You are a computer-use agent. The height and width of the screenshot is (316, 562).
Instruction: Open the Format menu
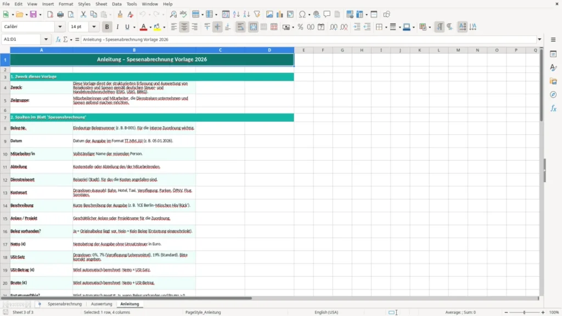66,4
